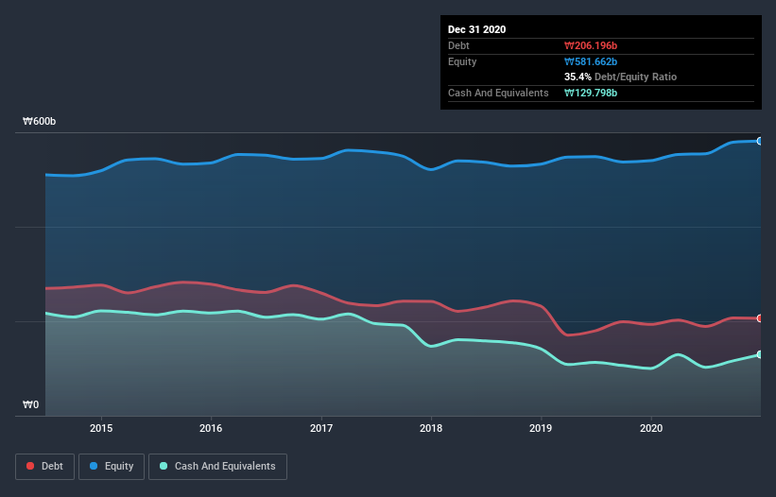Click the 2015 x-axis label
The height and width of the screenshot is (497, 776).
point(101,428)
